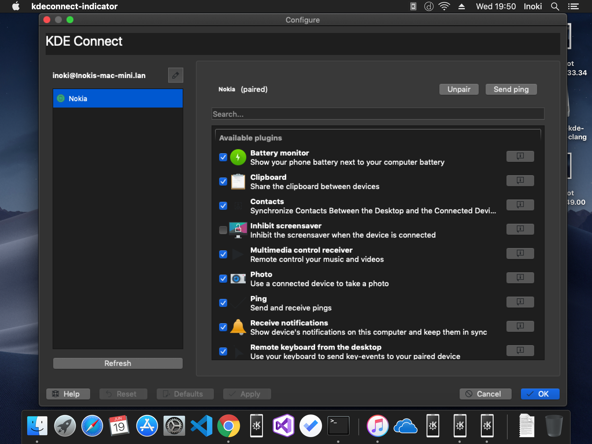Show Multimedia control receiver info

click(x=520, y=254)
